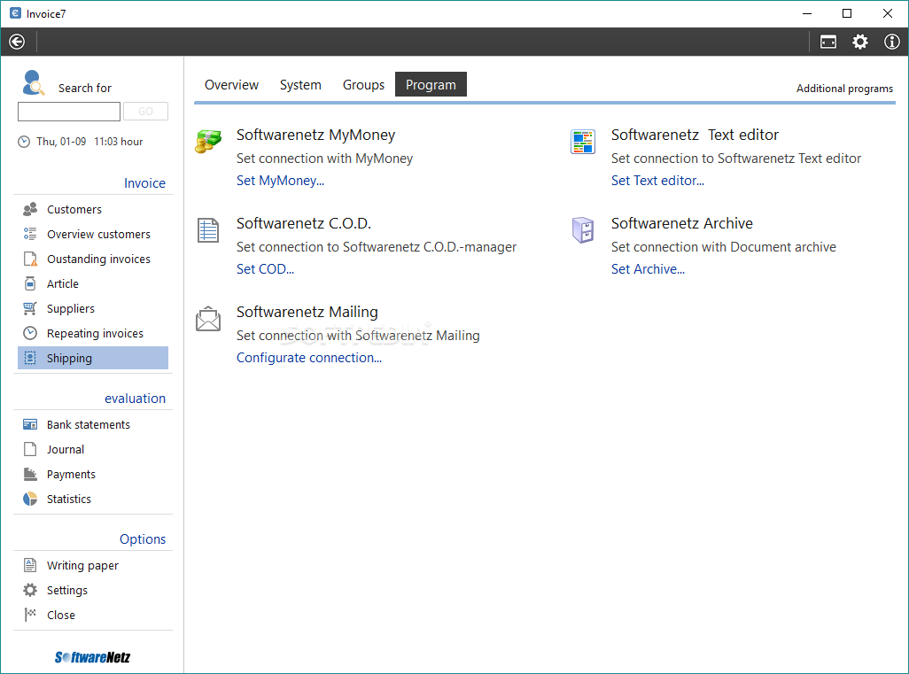Click the Mailing envelope icon
This screenshot has width=909, height=674.
[208, 319]
